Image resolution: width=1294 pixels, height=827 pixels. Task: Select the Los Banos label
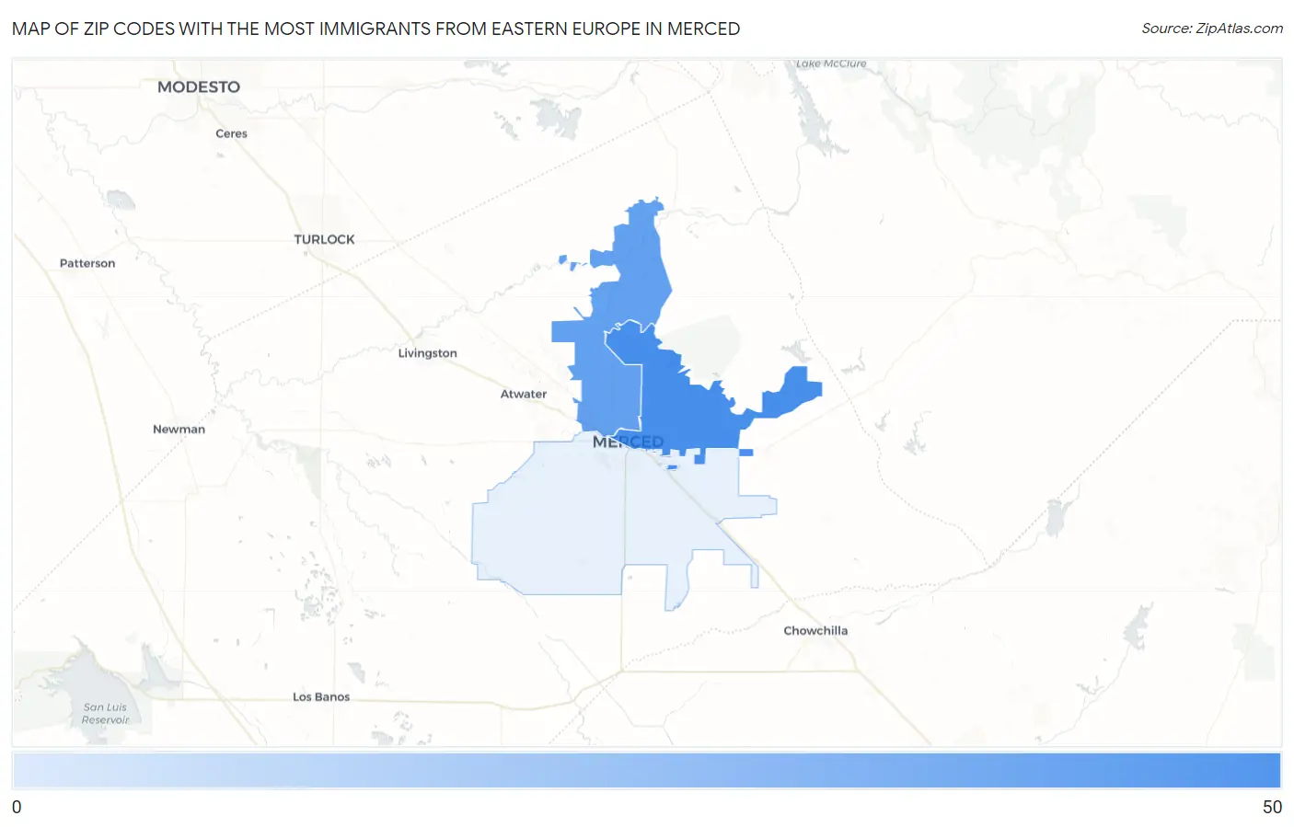click(321, 696)
